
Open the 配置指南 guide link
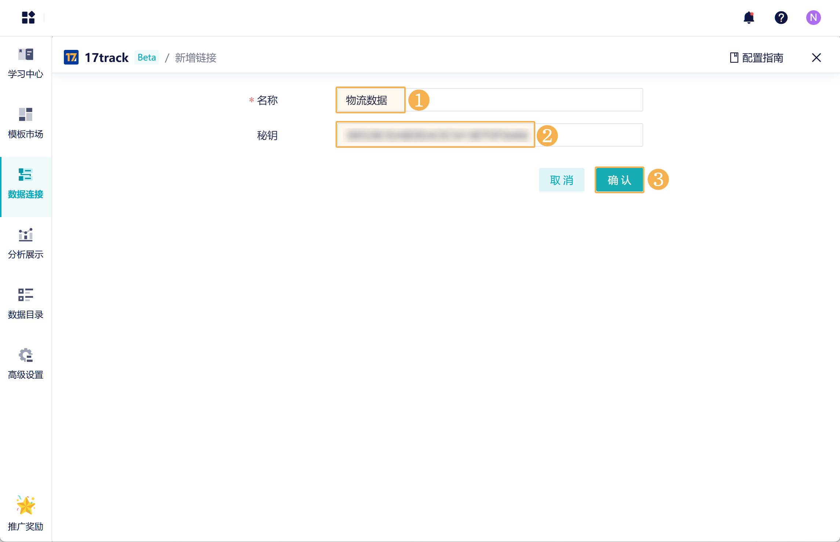pyautogui.click(x=757, y=58)
